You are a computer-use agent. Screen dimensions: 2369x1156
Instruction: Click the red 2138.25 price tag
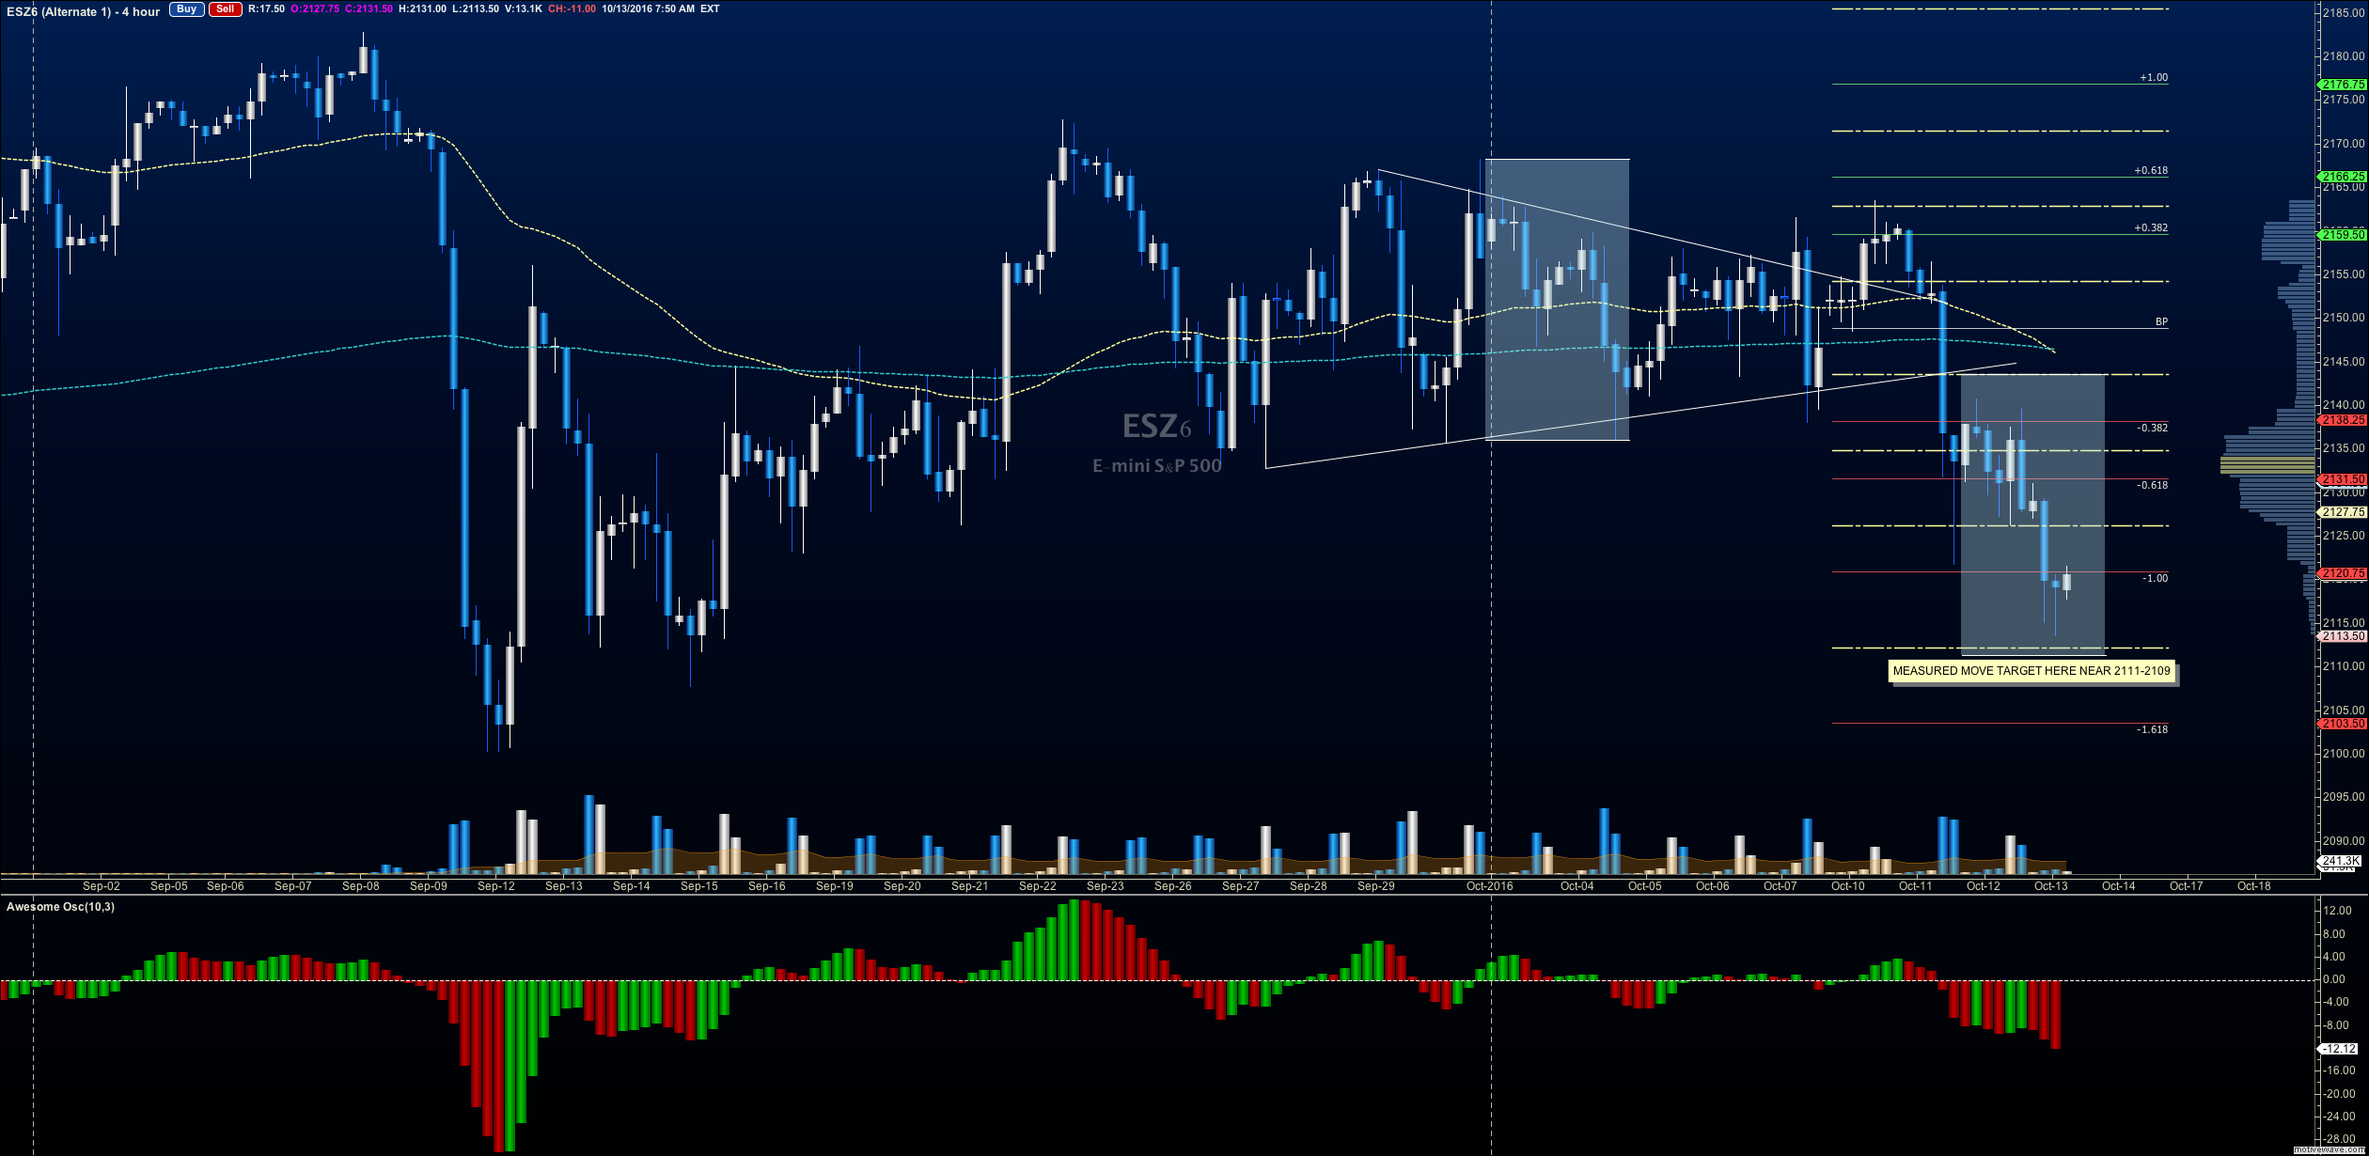[2342, 420]
